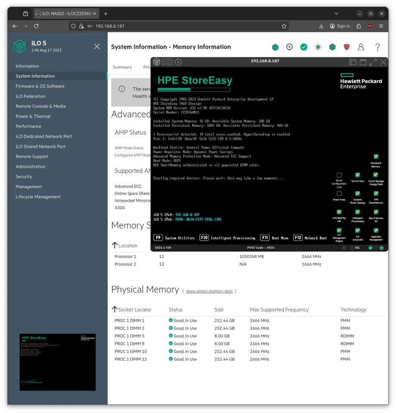This screenshot has width=396, height=413.
Task: Open a new browser tab
Action: coord(105,14)
